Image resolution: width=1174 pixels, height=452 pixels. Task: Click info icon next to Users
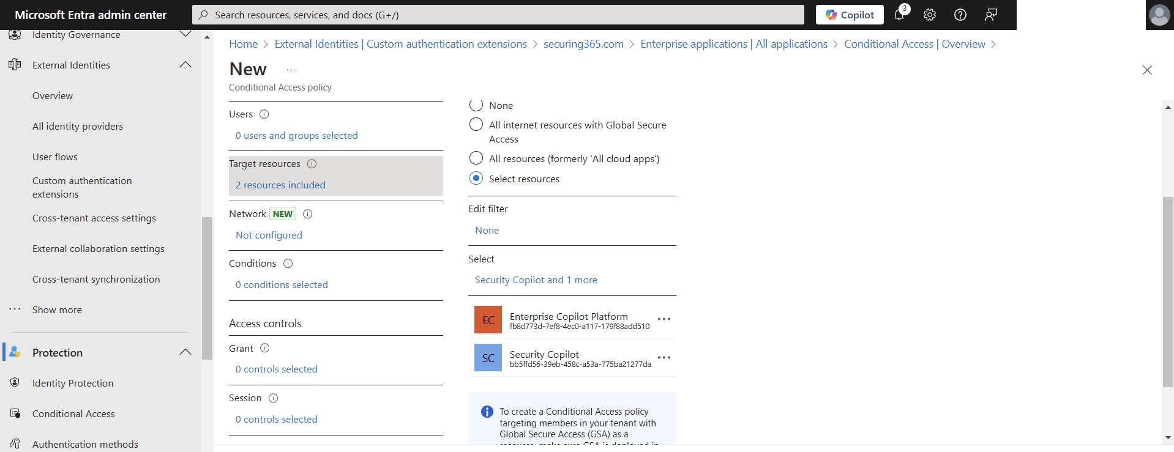pos(264,114)
